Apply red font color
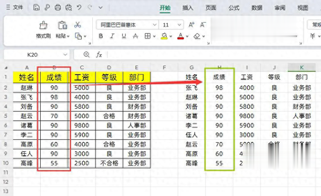The width and height of the screenshot is (321, 196). 181,36
